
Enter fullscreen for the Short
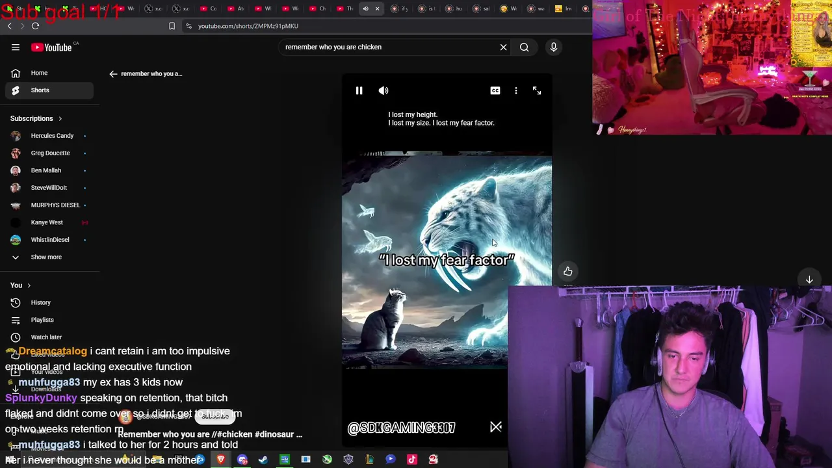click(x=537, y=90)
